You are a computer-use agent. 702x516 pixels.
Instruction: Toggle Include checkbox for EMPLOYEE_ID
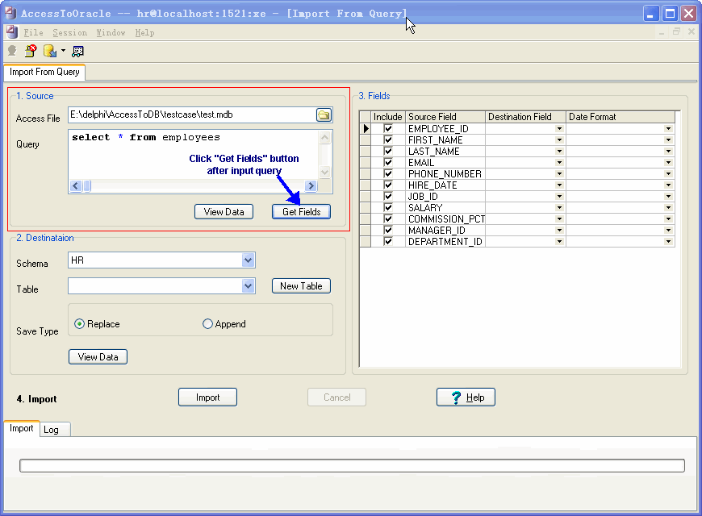click(388, 129)
